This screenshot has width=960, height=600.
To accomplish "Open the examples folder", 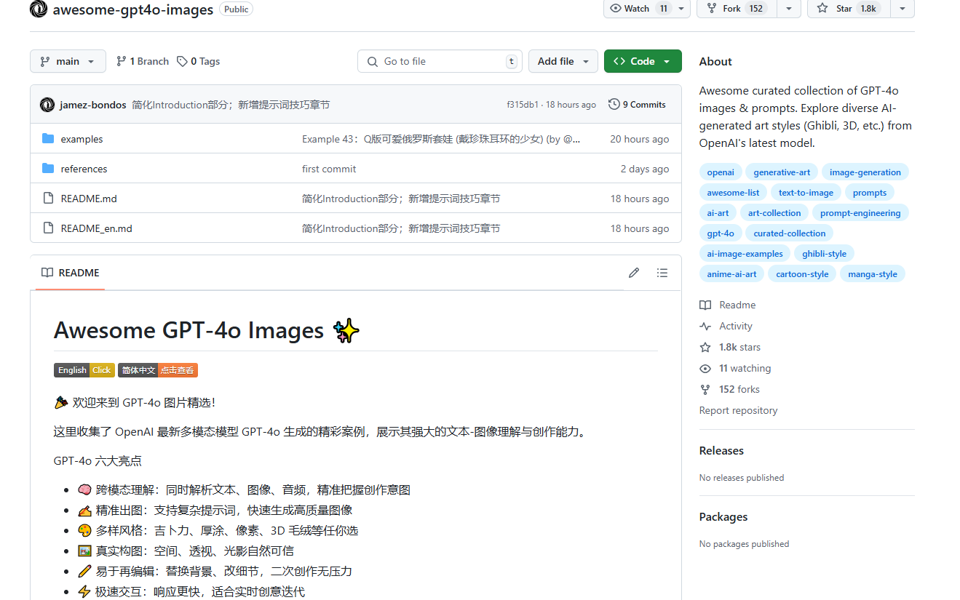I will (x=82, y=139).
